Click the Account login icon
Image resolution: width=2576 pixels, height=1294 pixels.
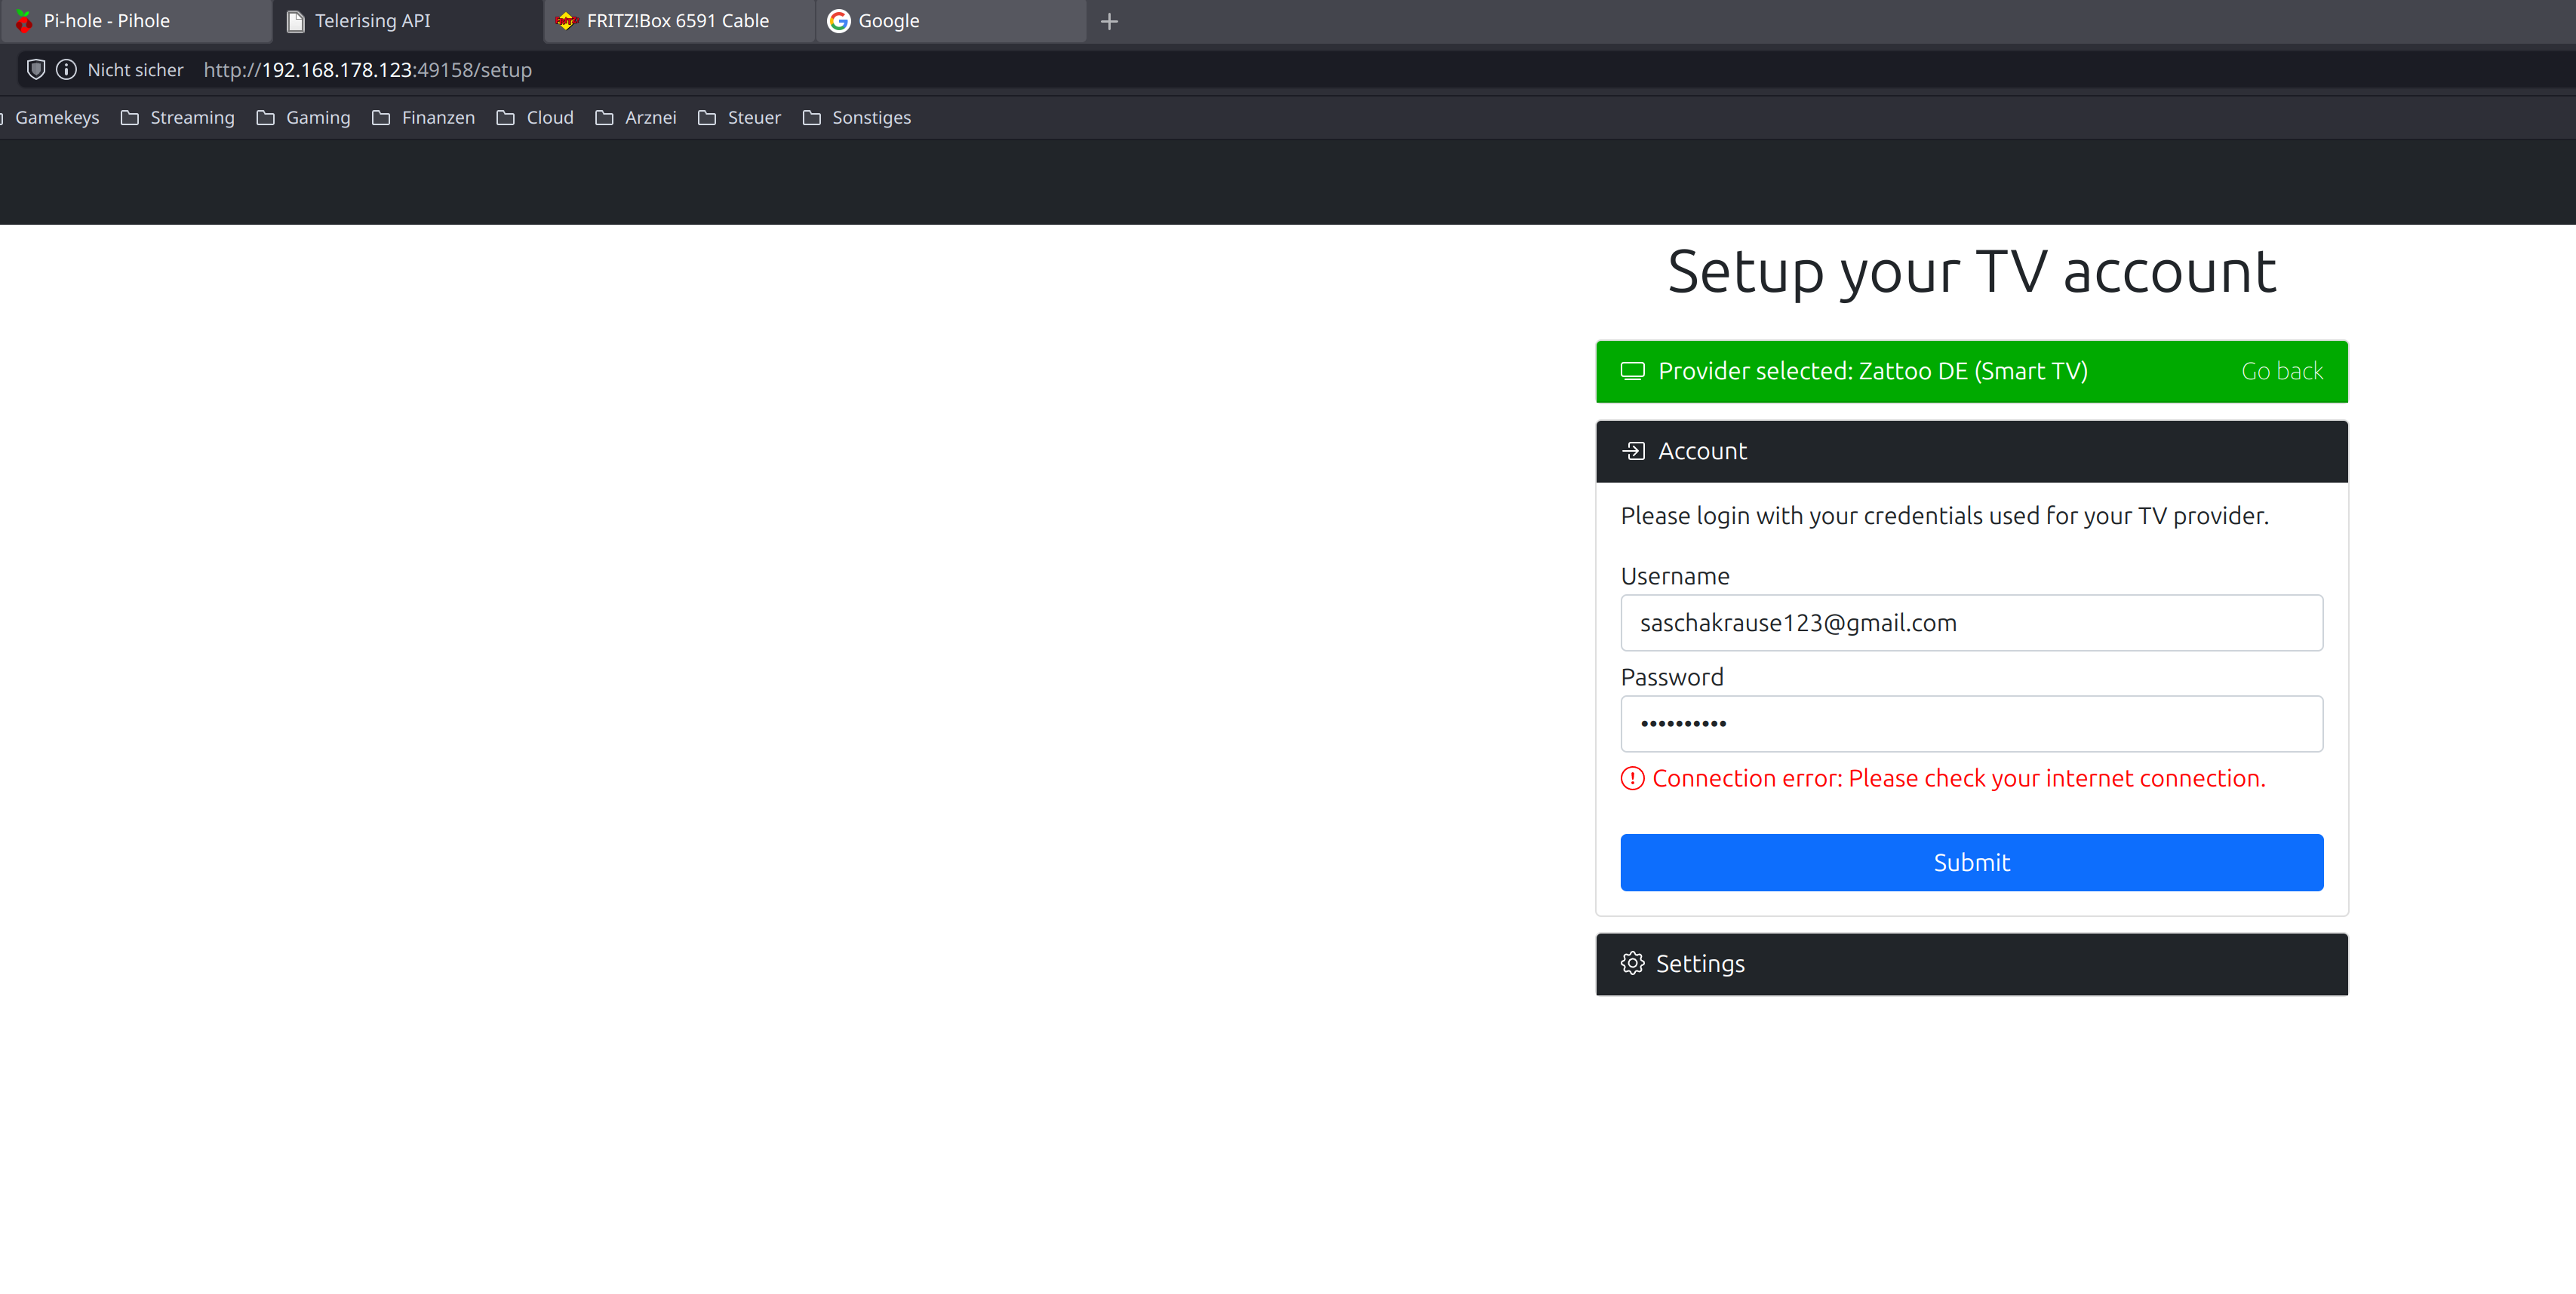[1633, 452]
